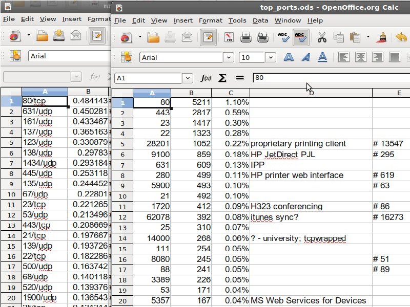The height and width of the screenshot is (307, 410).
Task: Click the Save icon in top_ports window
Action: click(x=170, y=37)
